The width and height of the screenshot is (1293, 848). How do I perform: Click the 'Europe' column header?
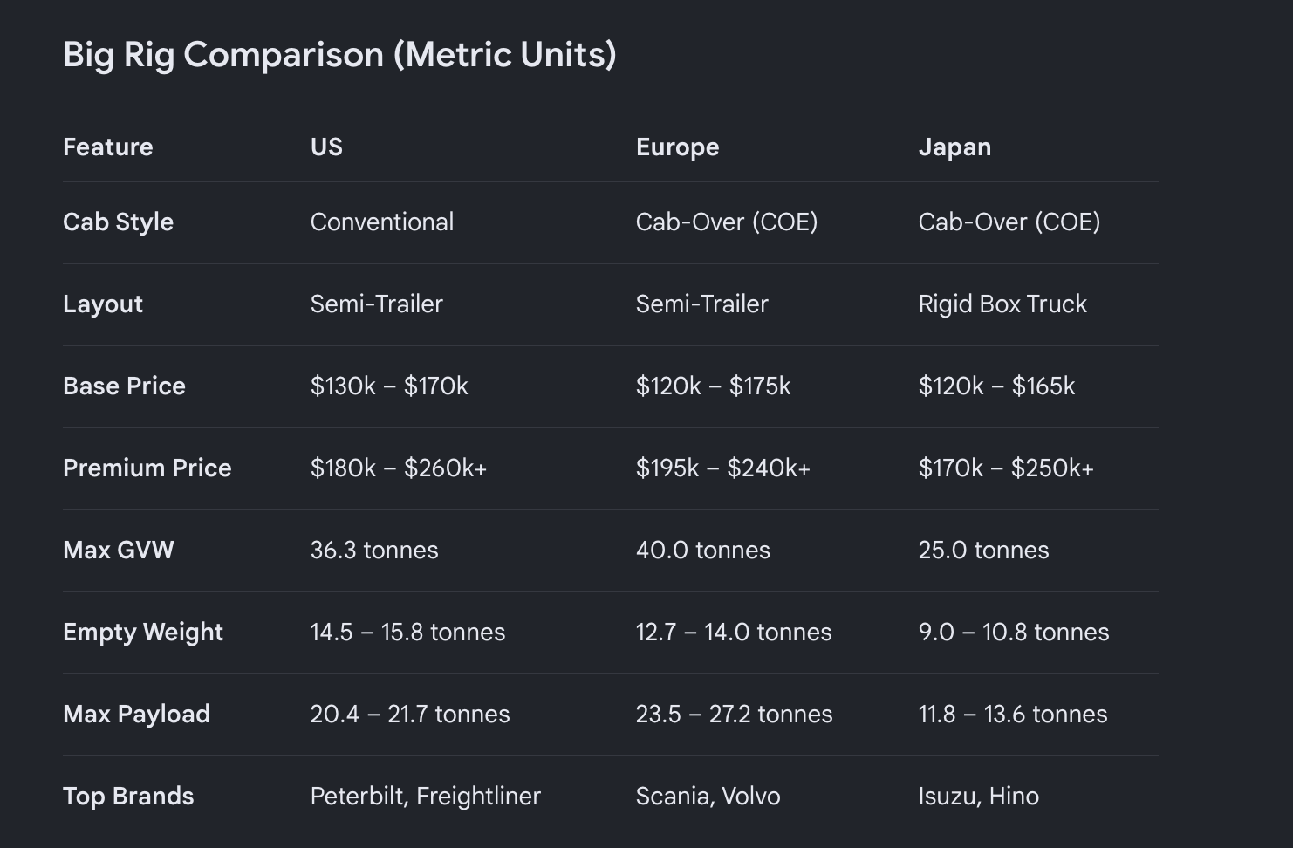(678, 147)
